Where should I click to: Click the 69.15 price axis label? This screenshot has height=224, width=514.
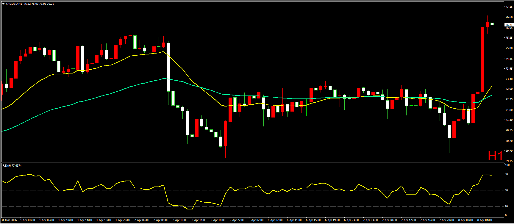(x=509, y=161)
